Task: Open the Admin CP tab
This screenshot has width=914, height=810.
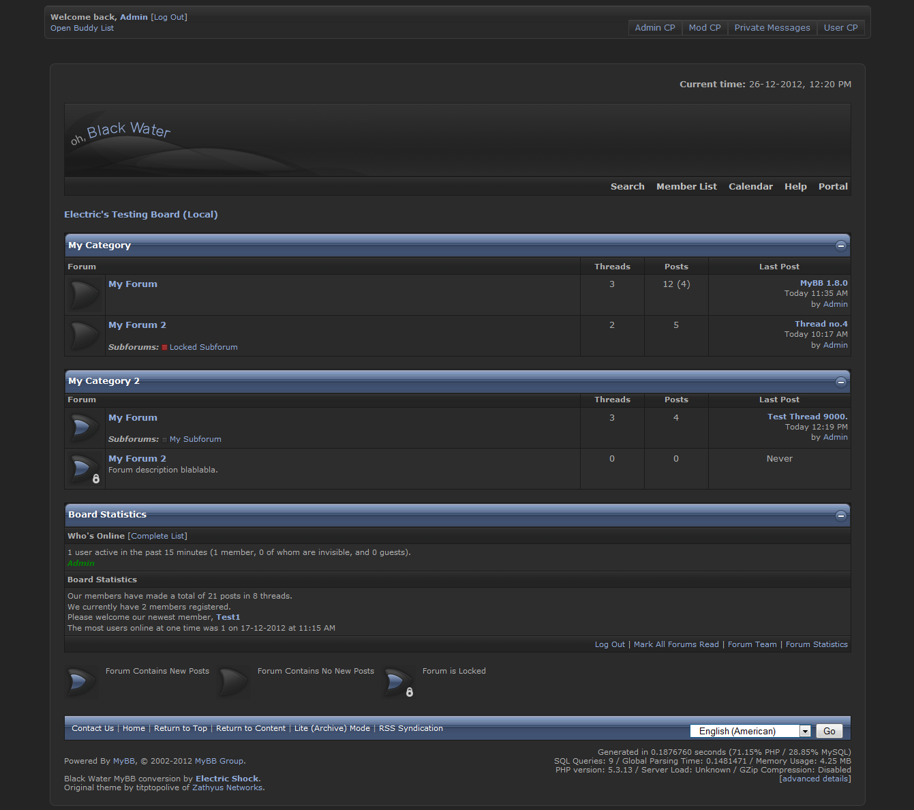Action: coord(654,28)
